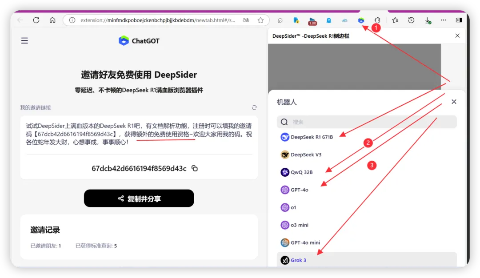The width and height of the screenshot is (480, 278).
Task: Click the 搜索 robot search field
Action: point(367,122)
